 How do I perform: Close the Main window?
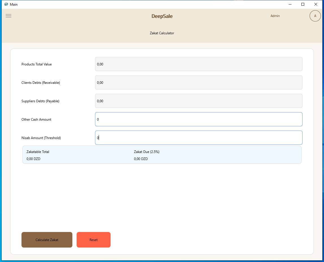316,4
